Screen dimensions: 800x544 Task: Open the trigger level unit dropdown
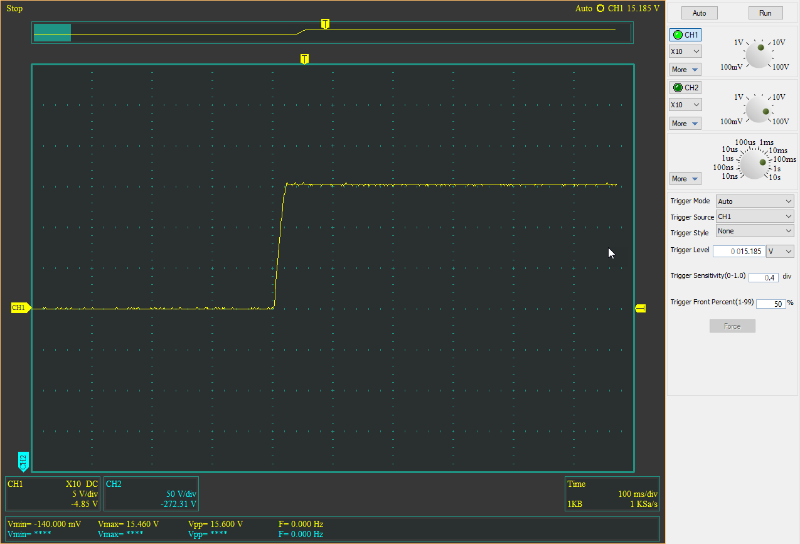[781, 251]
